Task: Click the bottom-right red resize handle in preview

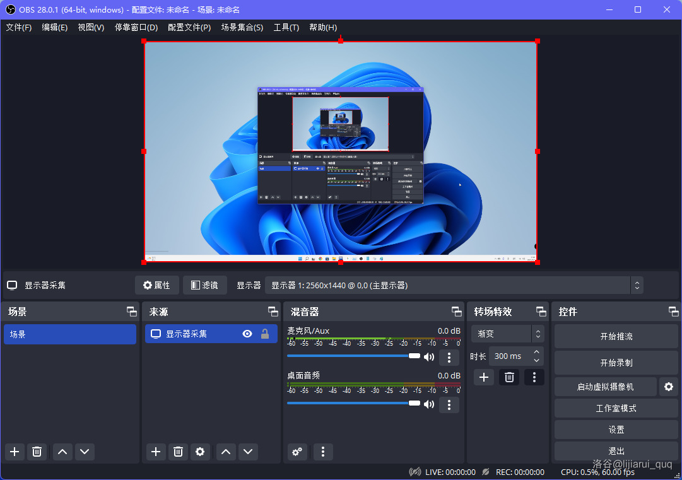Action: coord(538,262)
